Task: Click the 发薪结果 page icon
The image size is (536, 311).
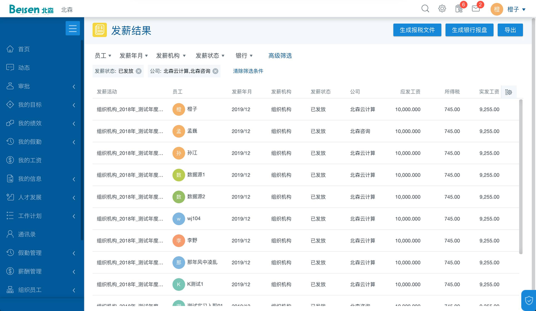Action: coord(100,30)
